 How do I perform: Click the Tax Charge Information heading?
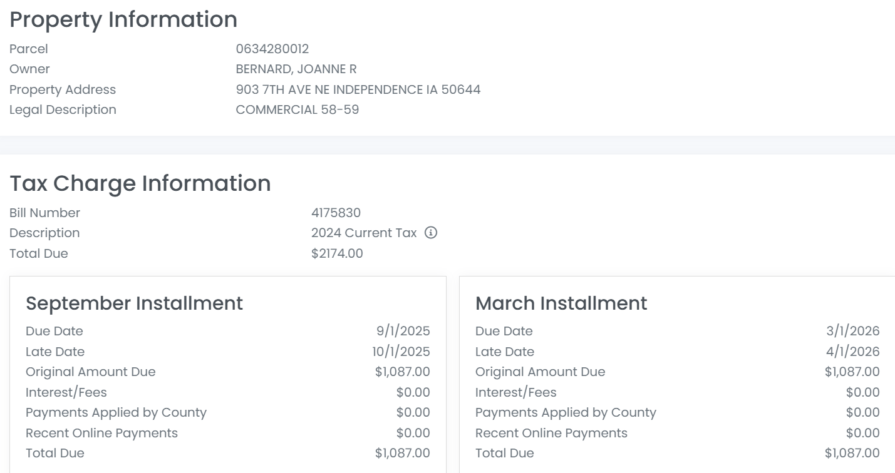click(140, 183)
